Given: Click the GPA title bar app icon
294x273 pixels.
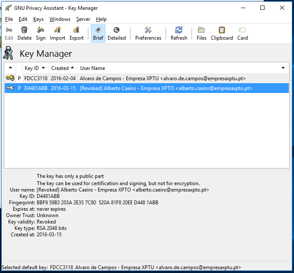Looking at the screenshot, I should click(8, 8).
